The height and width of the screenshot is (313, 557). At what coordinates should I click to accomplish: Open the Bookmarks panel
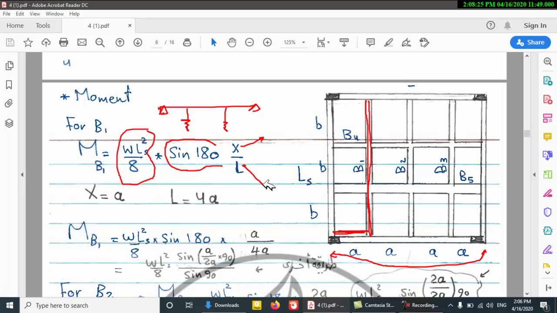click(x=9, y=85)
